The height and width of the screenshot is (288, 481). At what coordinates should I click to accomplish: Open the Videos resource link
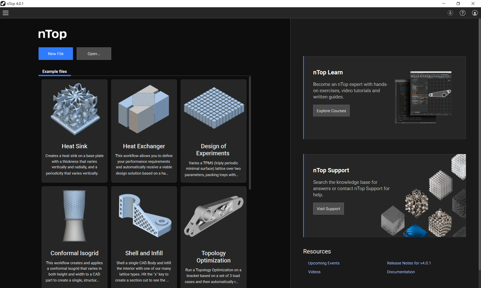[314, 272]
